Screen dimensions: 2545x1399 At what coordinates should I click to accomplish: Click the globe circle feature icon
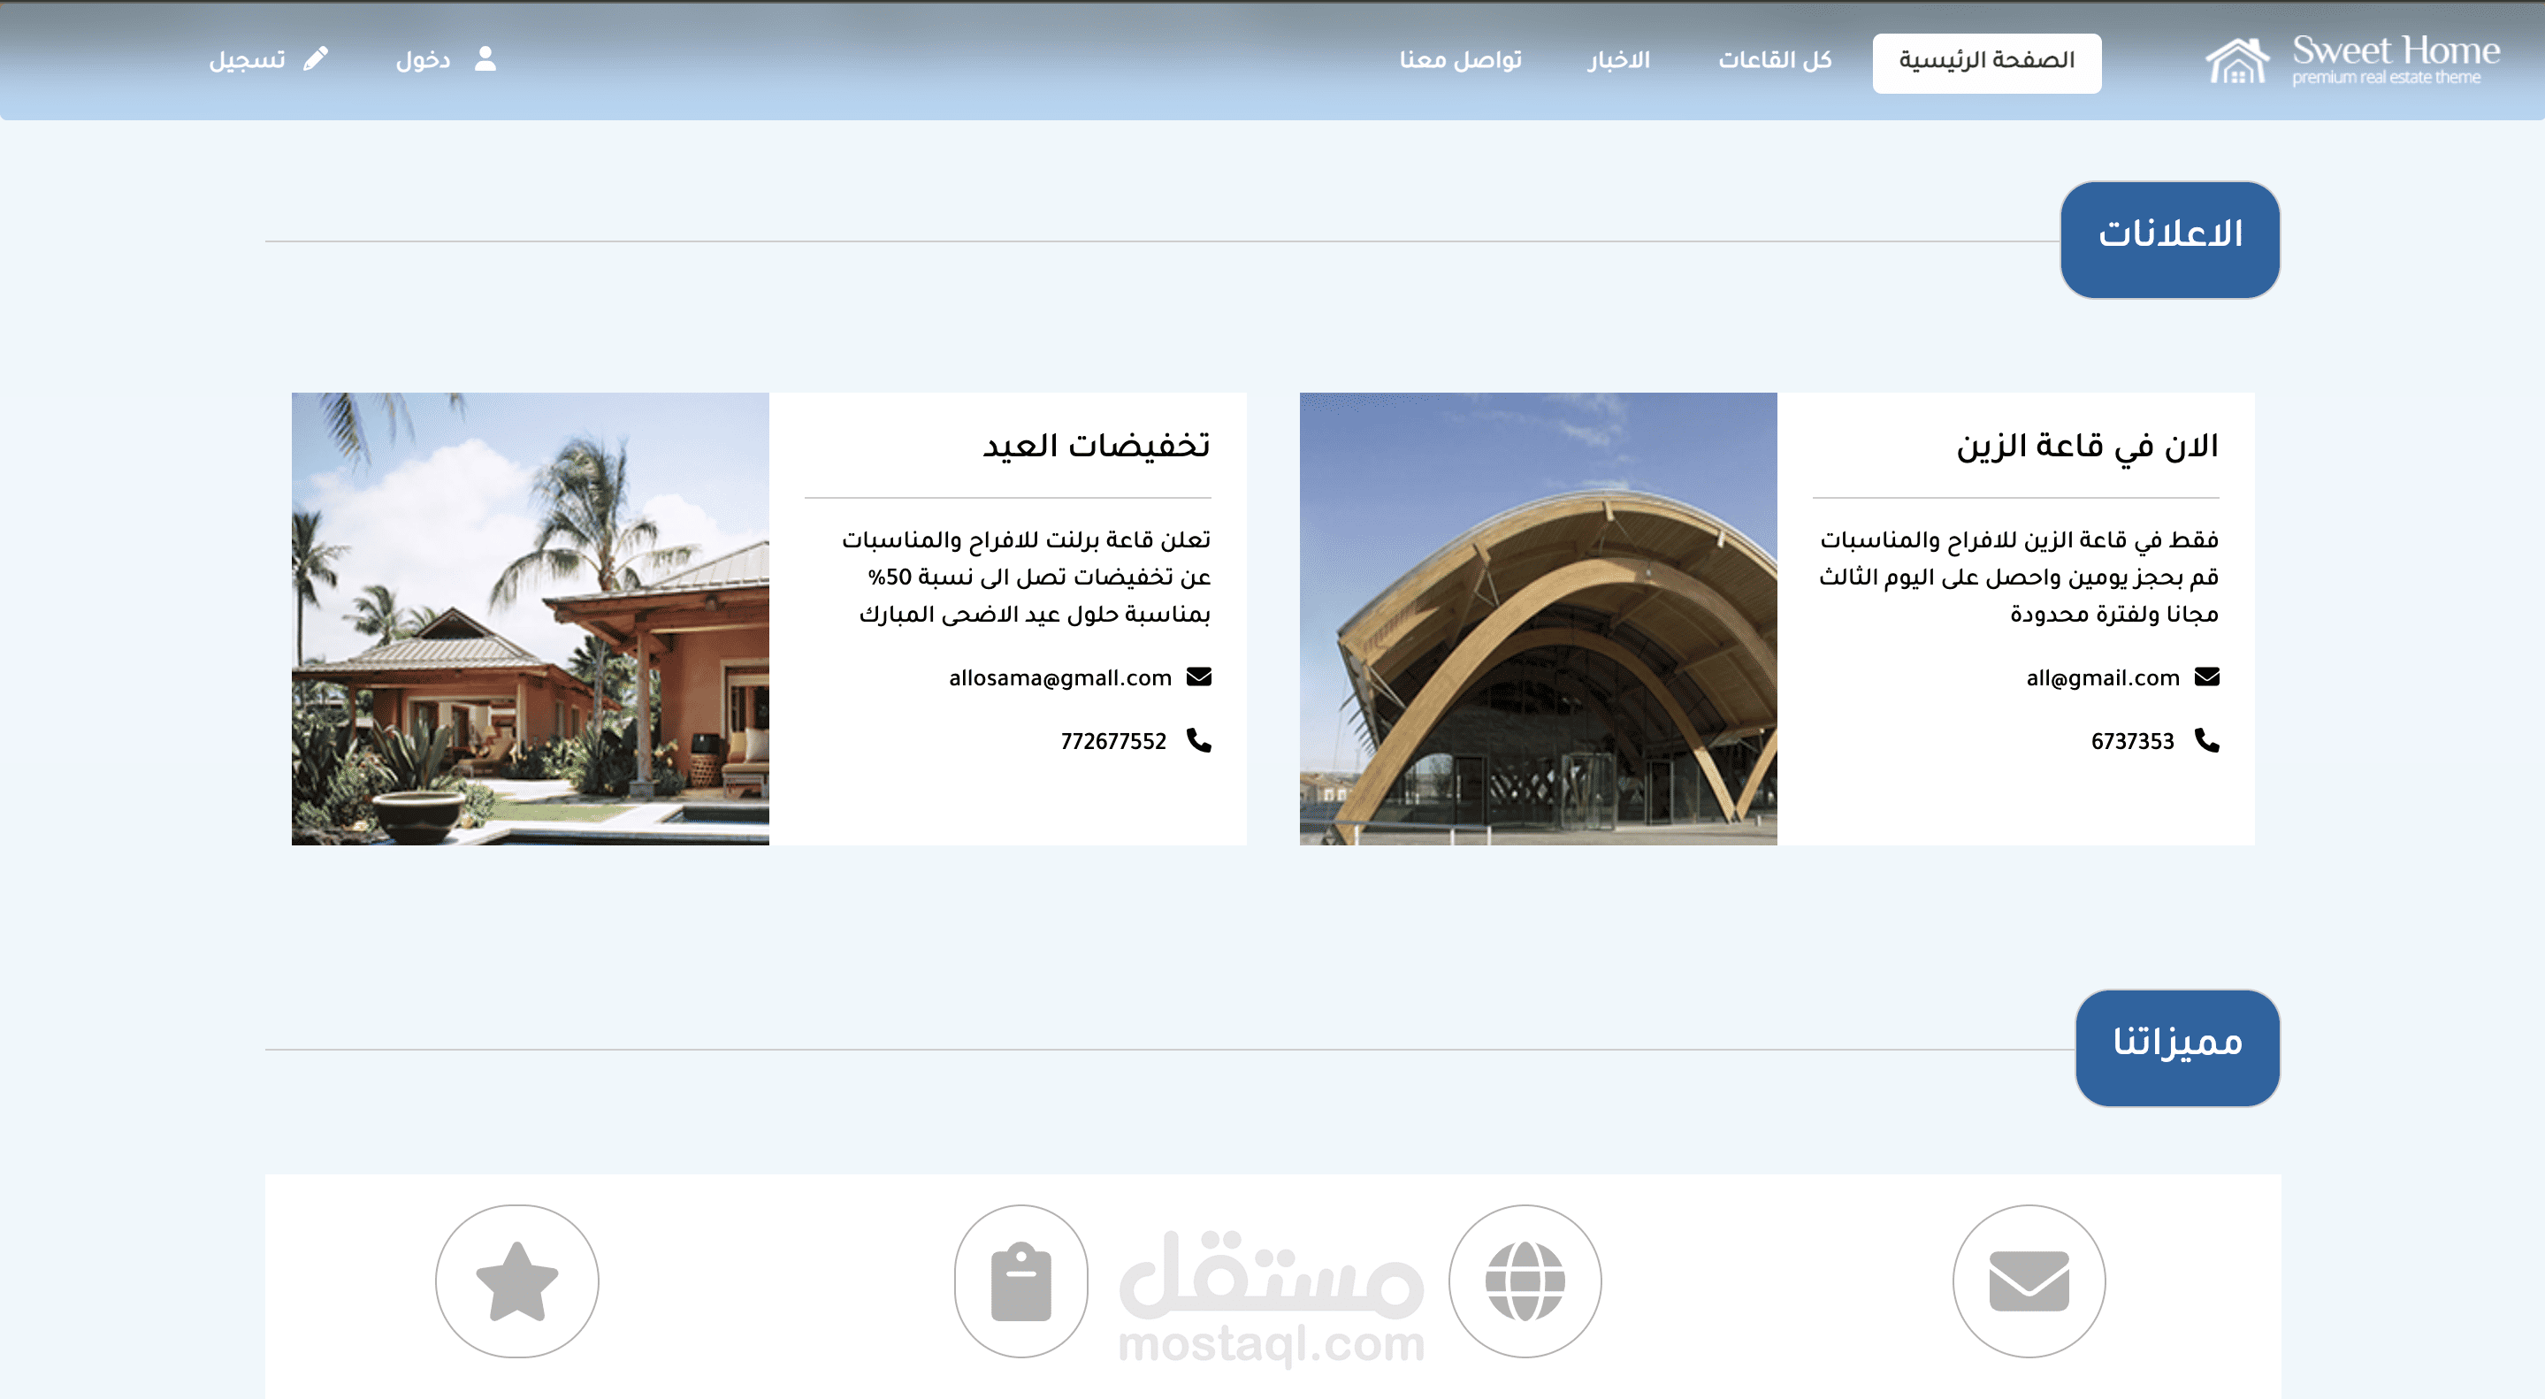pyautogui.click(x=1525, y=1281)
